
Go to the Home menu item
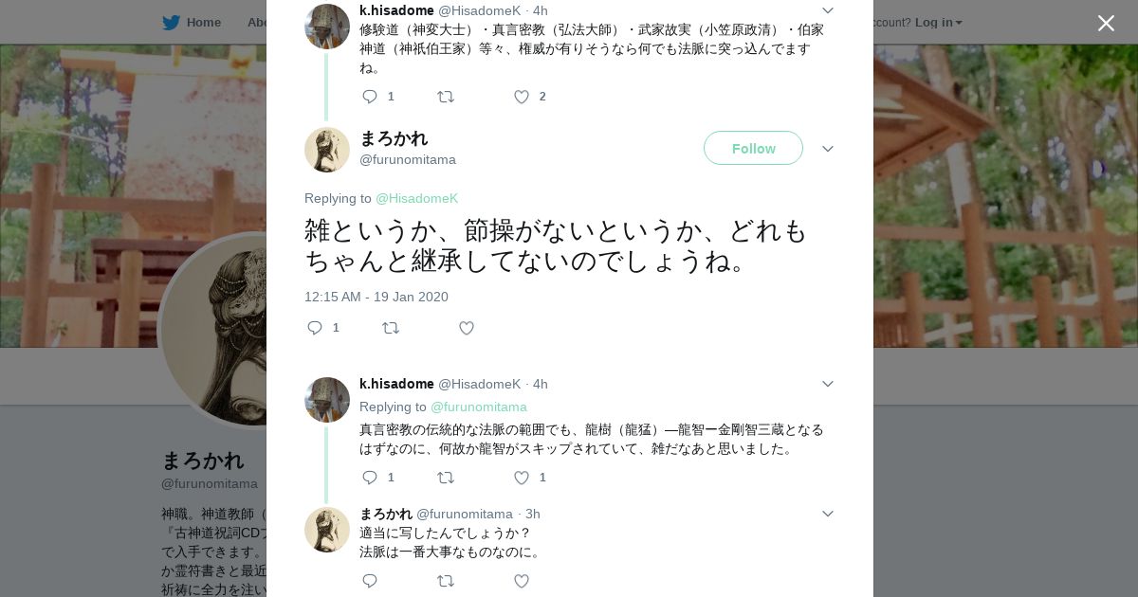tap(203, 23)
